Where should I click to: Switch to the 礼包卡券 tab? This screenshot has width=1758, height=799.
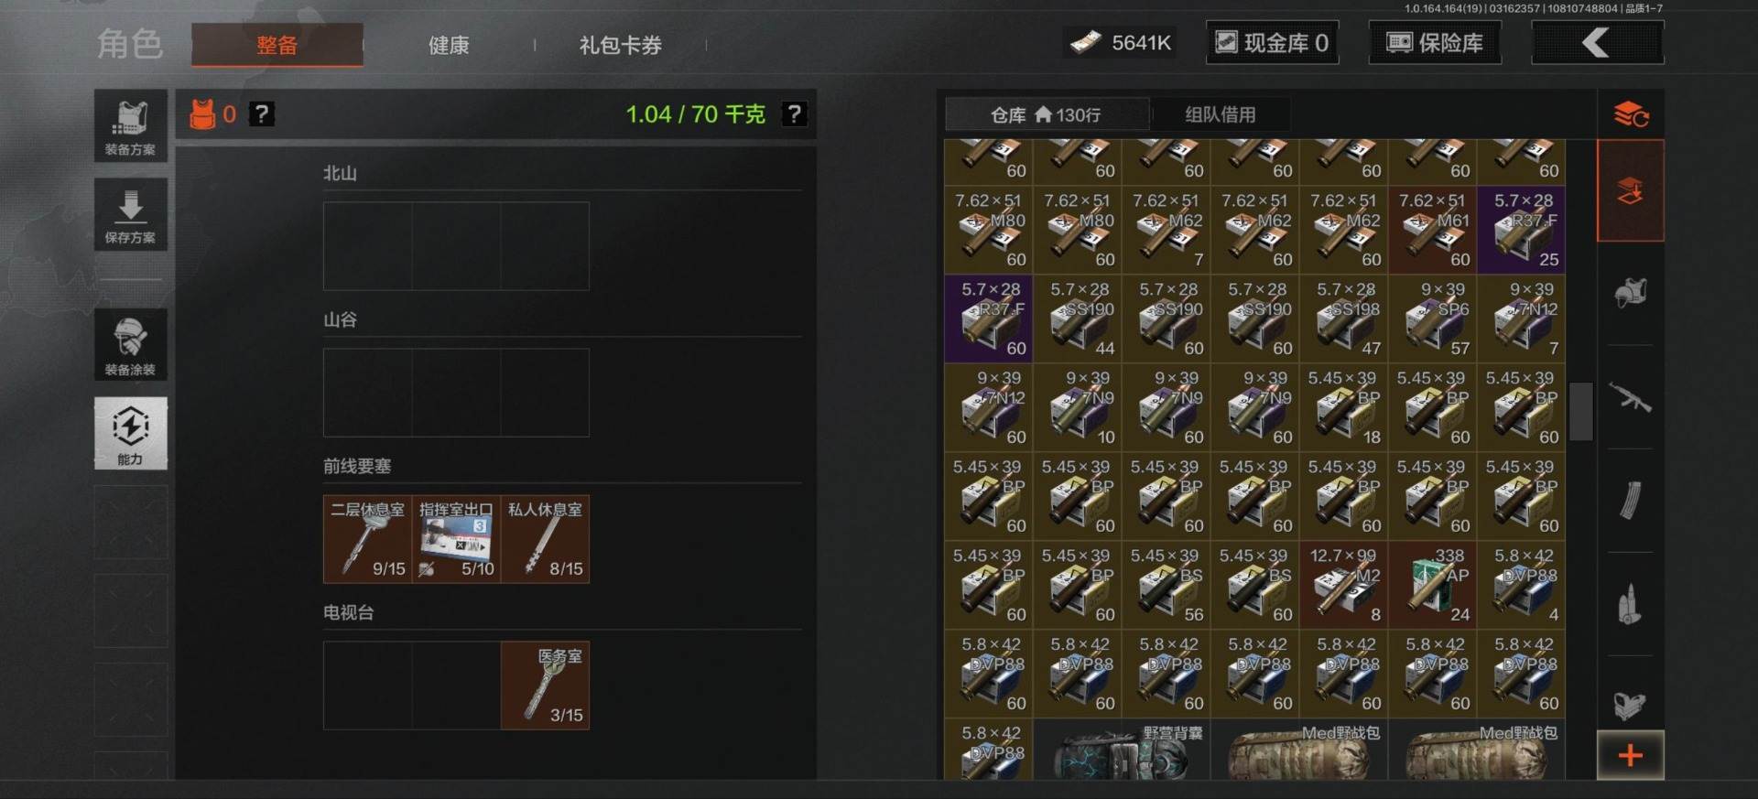[x=620, y=45]
